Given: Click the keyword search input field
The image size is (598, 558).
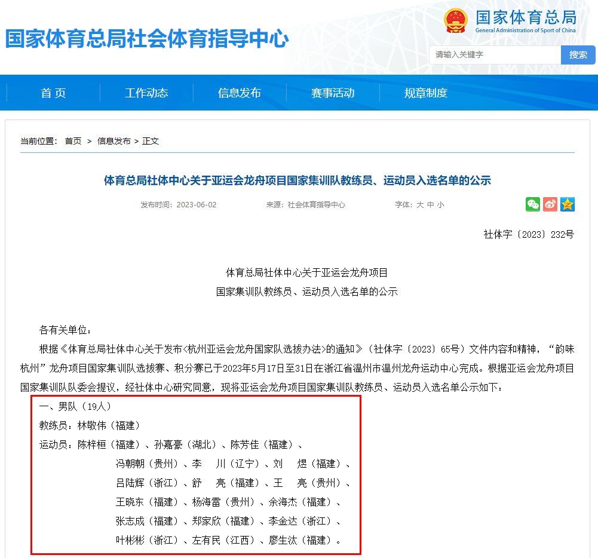Looking at the screenshot, I should [495, 55].
